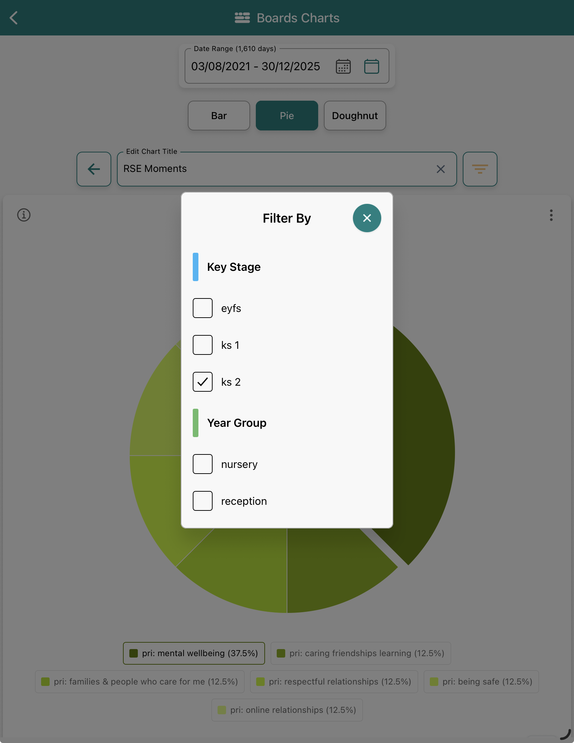Screen dimensions: 574x743
Task: Click inside the date range field
Action: coord(256,66)
